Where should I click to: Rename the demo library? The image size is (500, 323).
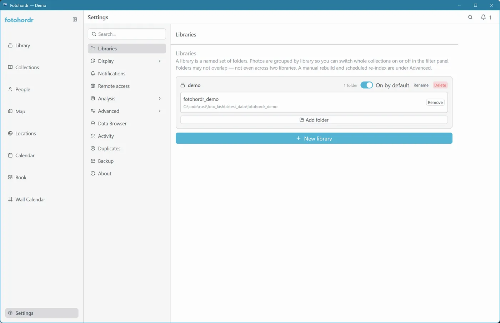point(421,85)
